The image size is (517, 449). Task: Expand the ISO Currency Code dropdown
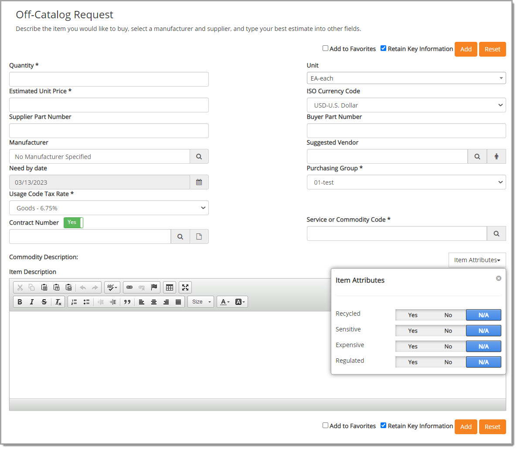click(x=406, y=105)
